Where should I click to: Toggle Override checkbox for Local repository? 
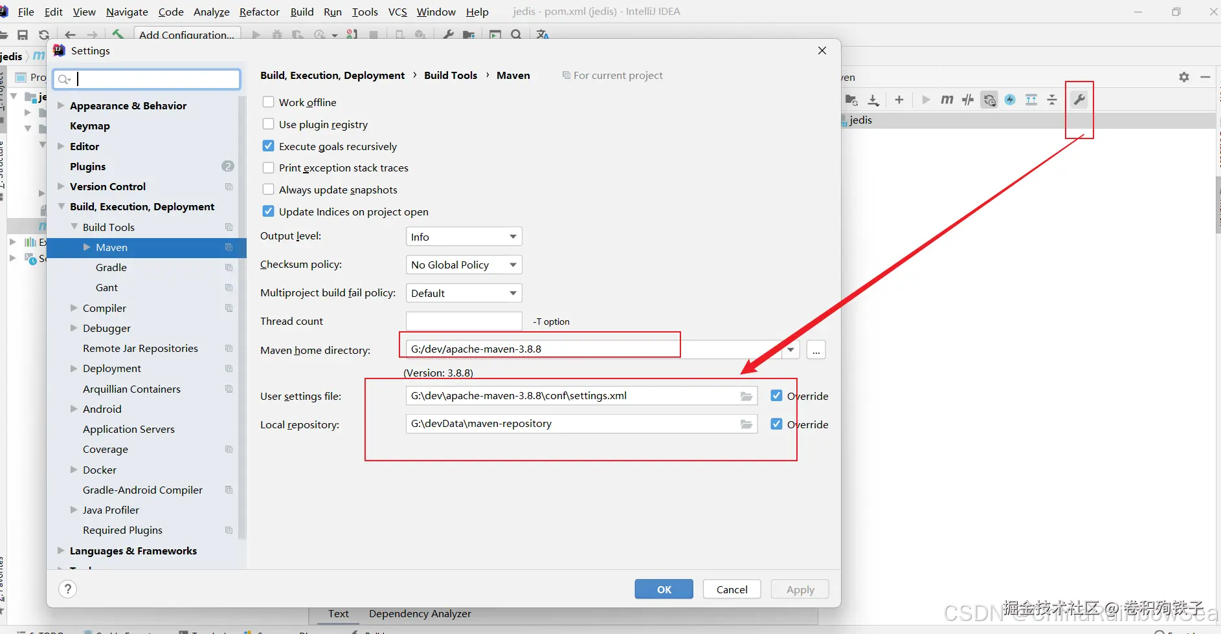(x=776, y=424)
